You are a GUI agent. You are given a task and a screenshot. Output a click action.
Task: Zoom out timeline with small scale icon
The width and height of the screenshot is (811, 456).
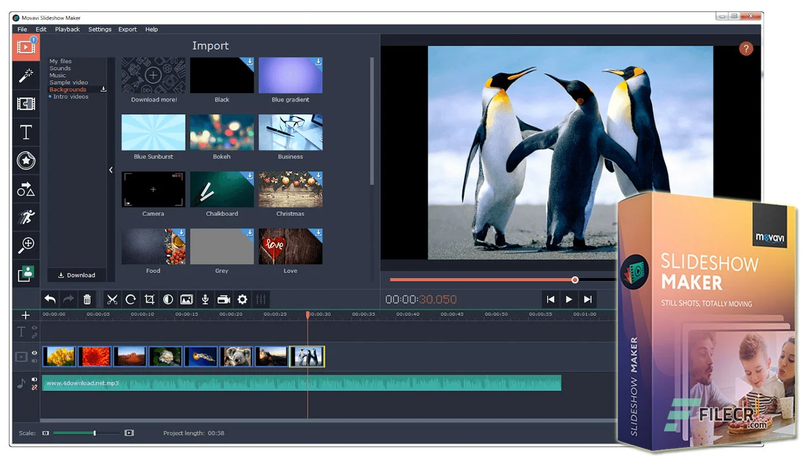[x=46, y=433]
